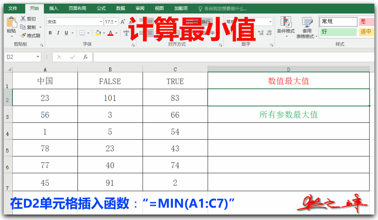Switch to the 视图 tab
The image size is (378, 220).
click(159, 8)
